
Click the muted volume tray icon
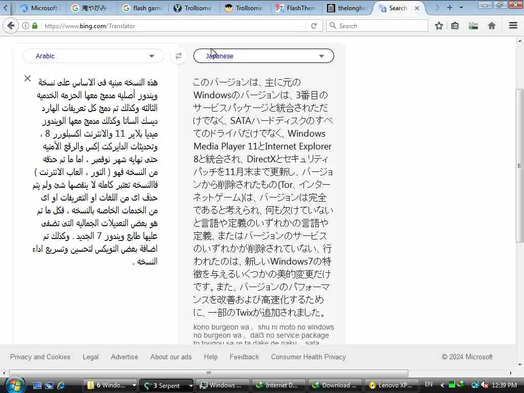(485, 385)
